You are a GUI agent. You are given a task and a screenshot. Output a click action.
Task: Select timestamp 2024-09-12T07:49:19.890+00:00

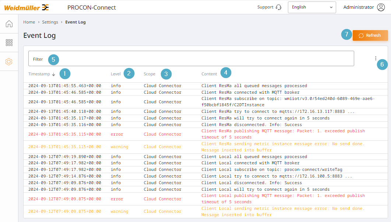click(64, 157)
